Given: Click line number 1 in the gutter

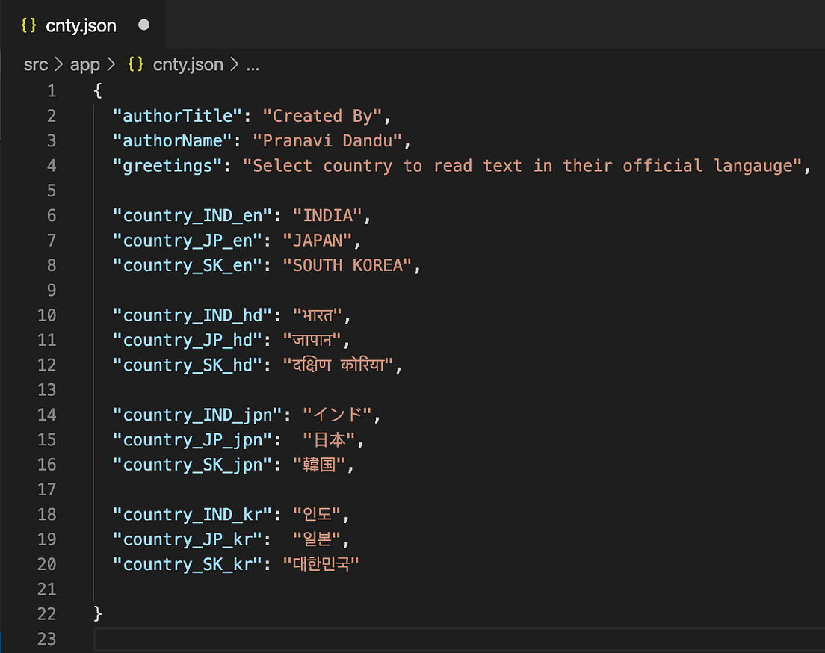Looking at the screenshot, I should (52, 91).
